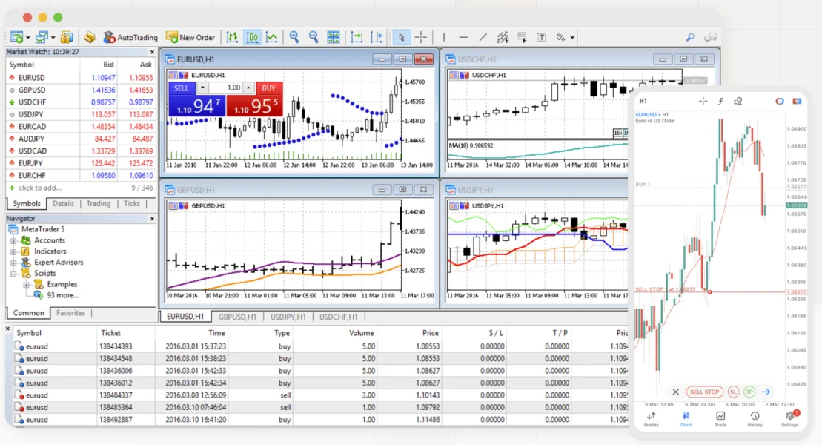Select '93 more...' item in the Navigator
This screenshot has width=822, height=445.
click(63, 295)
